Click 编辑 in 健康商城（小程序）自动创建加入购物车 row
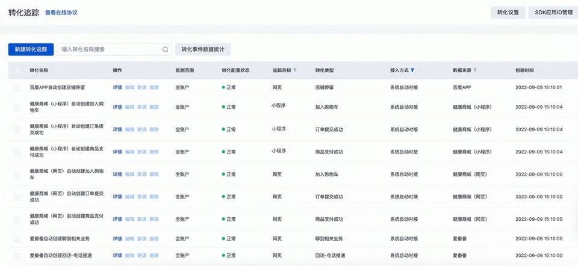The image size is (578, 266). pos(129,107)
